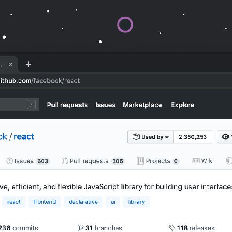This screenshot has height=232, width=232.
Task: Open the react repository link
Action: pos(24,136)
